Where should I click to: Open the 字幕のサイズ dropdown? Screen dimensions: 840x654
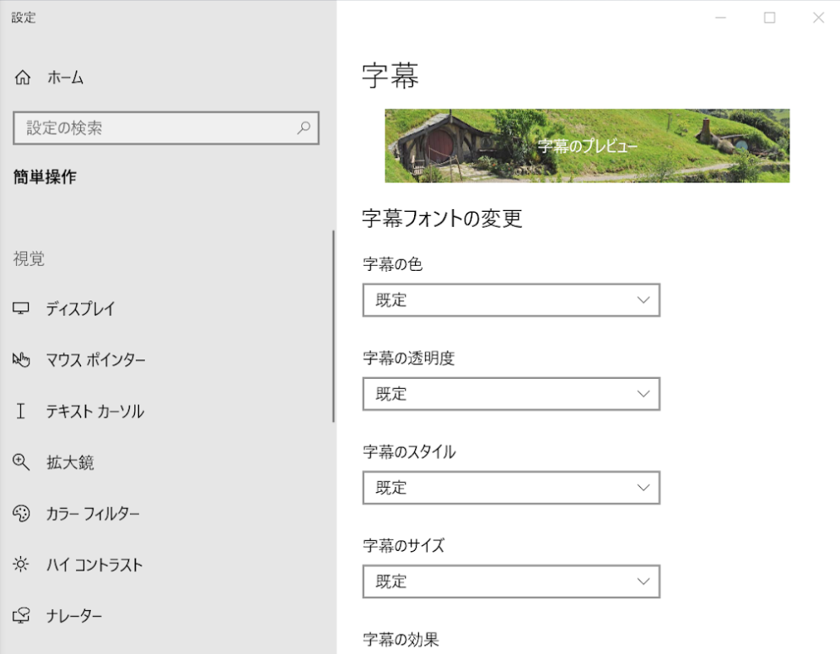(x=511, y=581)
